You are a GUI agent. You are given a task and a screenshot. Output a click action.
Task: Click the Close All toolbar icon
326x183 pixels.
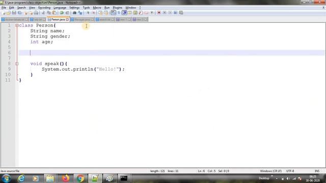[x=31, y=13]
